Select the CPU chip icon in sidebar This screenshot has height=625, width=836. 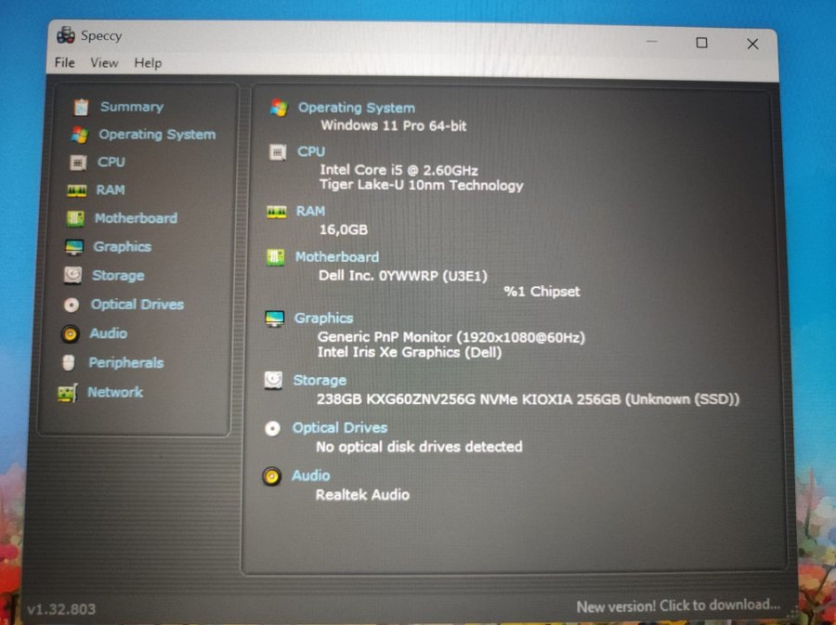pos(79,163)
